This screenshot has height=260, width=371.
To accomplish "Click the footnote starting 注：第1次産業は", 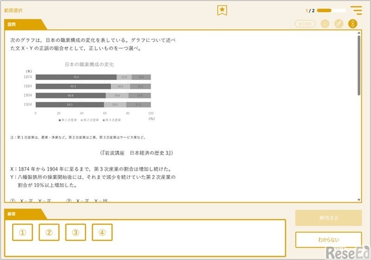I will tap(78, 137).
